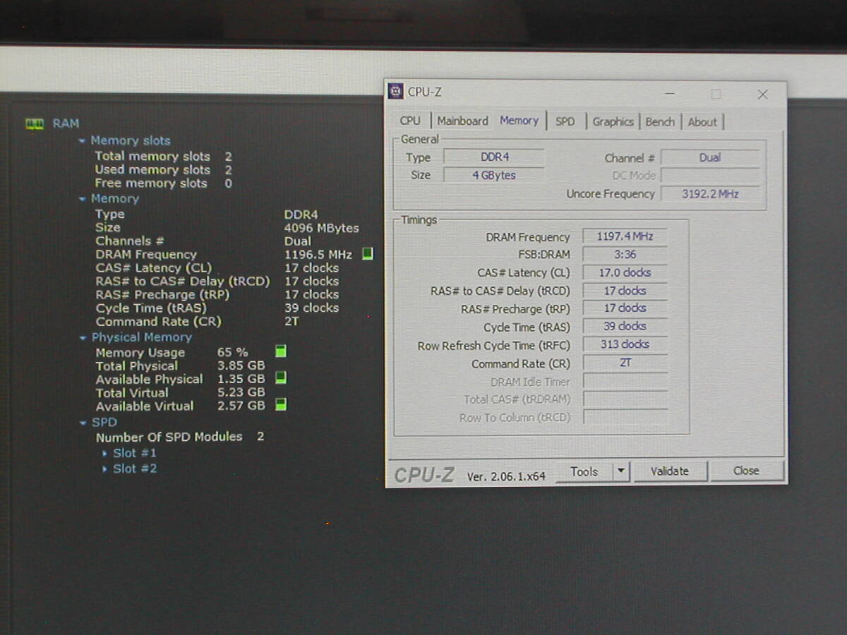Click the Command Rate (CR) label in Speccy
The height and width of the screenshot is (635, 847).
pos(159,322)
